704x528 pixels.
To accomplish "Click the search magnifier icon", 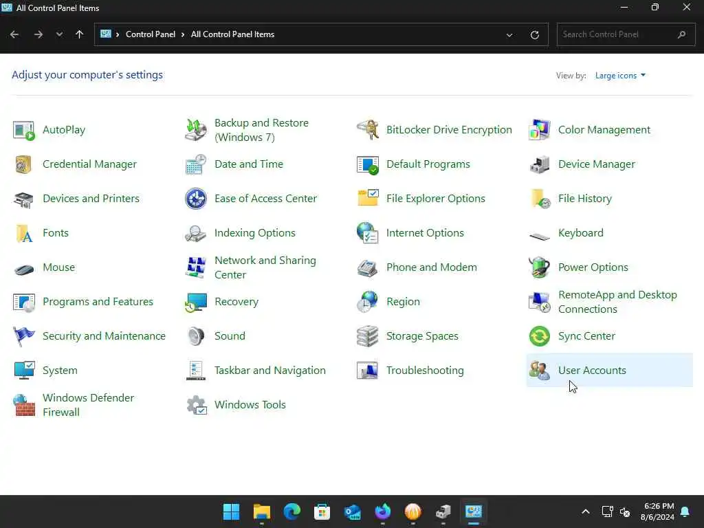I will click(681, 34).
